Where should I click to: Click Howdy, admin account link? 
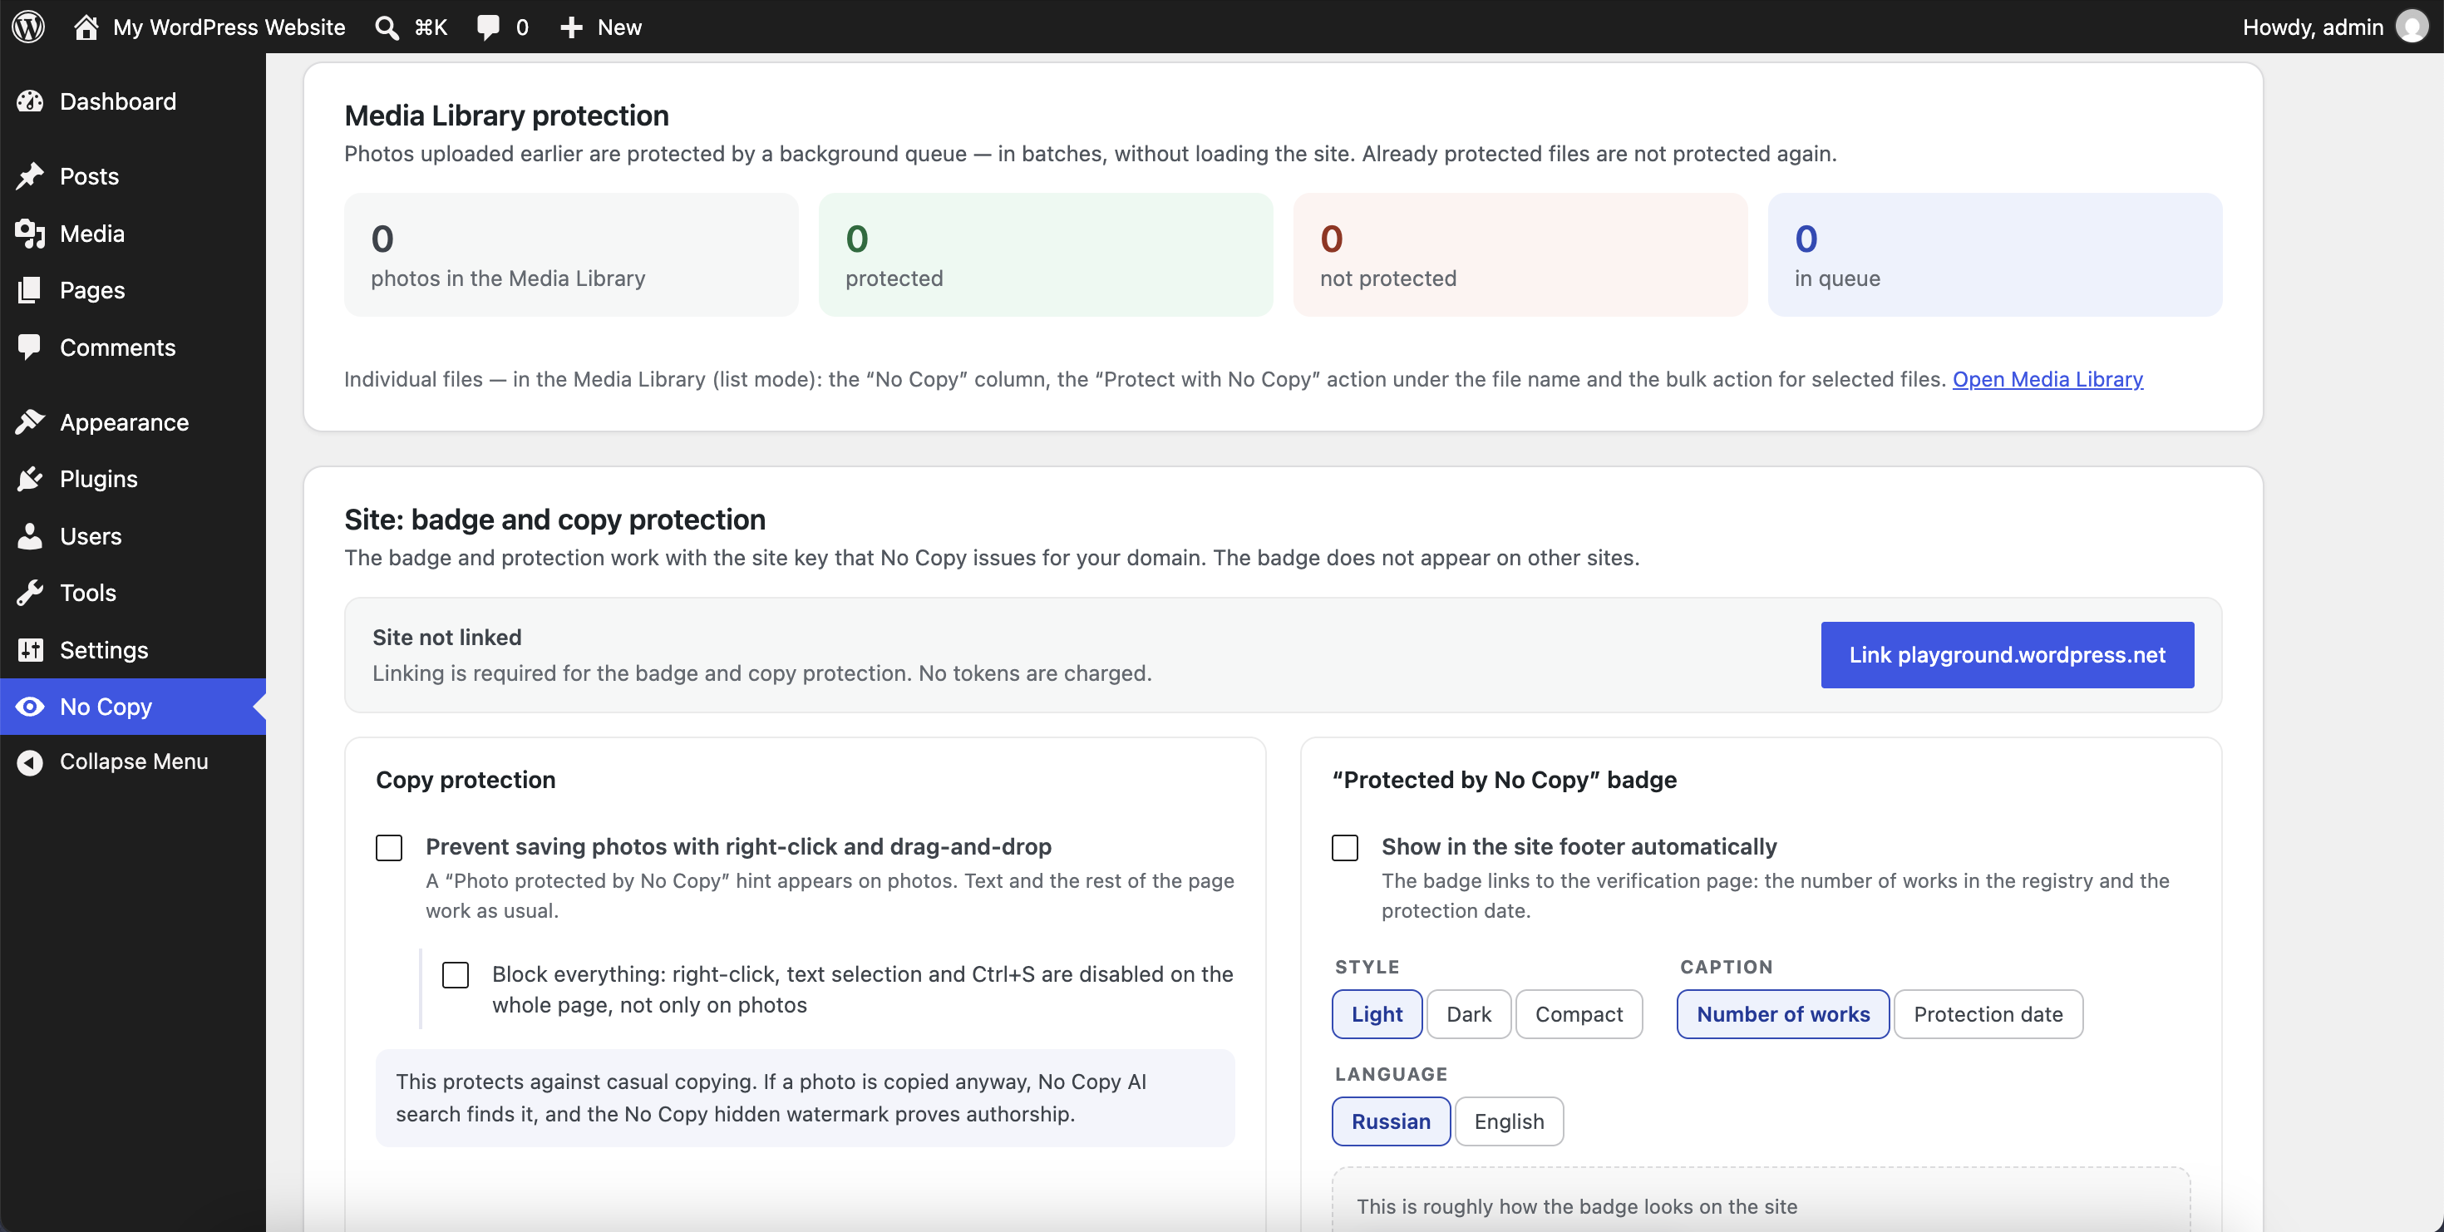coord(2312,27)
